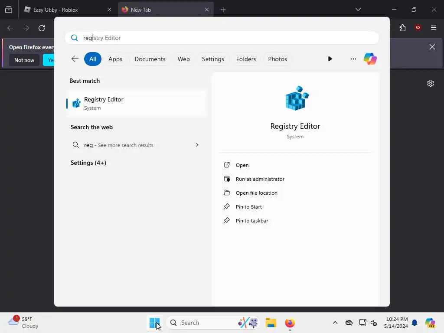444x333 pixels.
Task: Show hidden tray icons chevron
Action: pos(335,323)
